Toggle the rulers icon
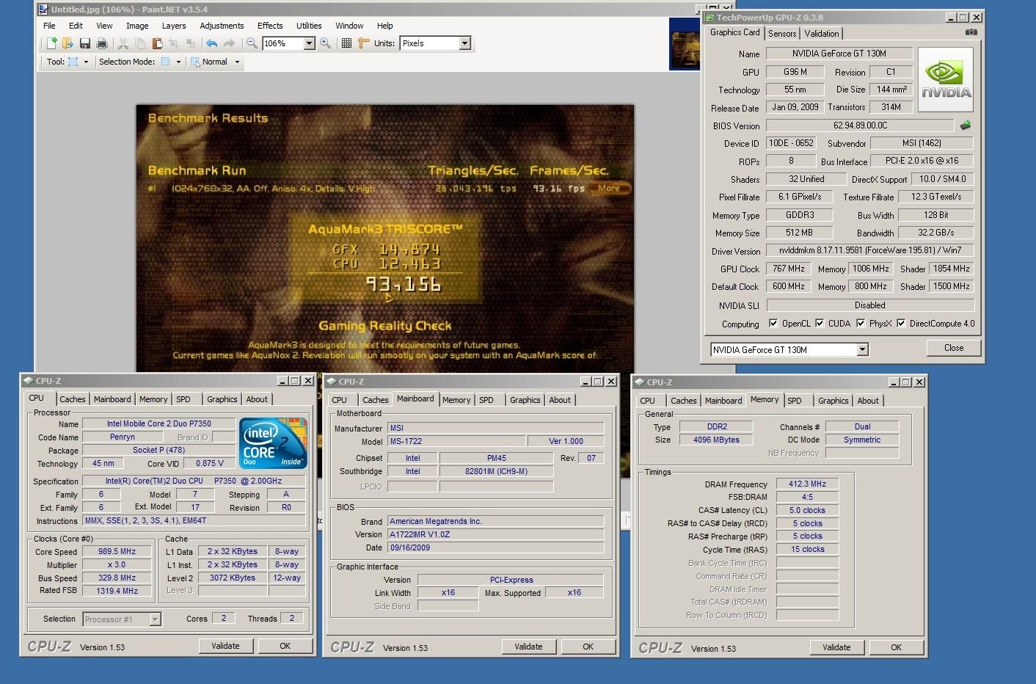This screenshot has width=1036, height=684. pos(363,43)
